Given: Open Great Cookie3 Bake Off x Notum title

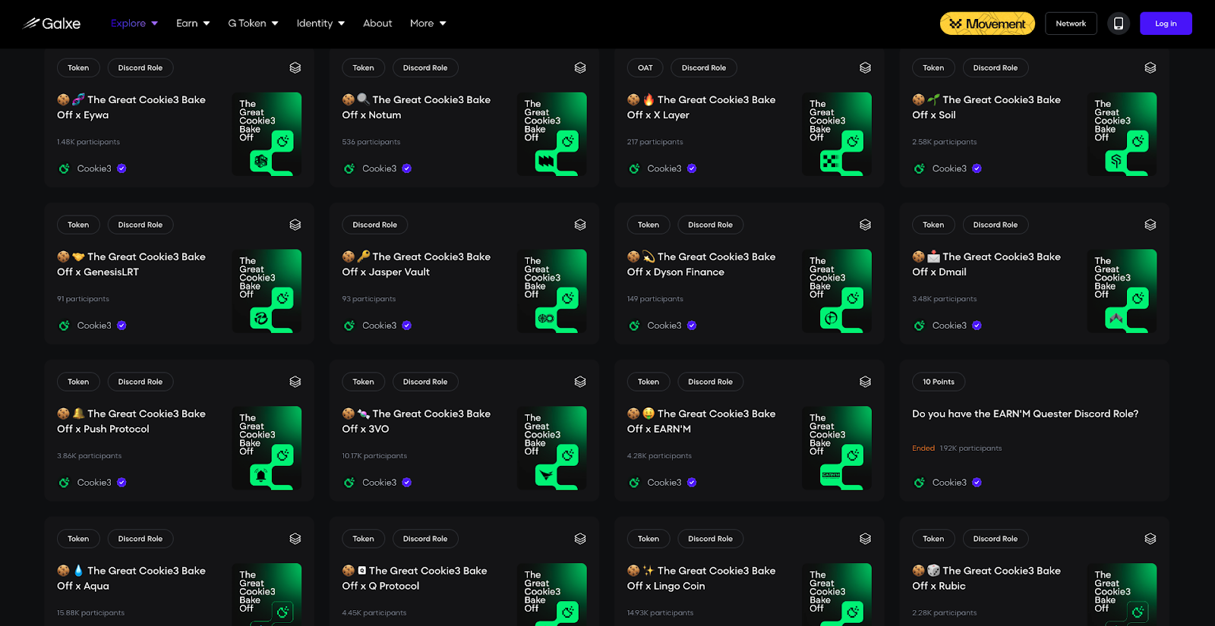Looking at the screenshot, I should (416, 108).
